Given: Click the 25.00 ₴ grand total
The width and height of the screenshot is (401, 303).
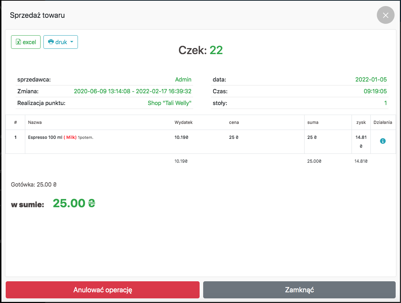Looking at the screenshot, I should pos(74,203).
